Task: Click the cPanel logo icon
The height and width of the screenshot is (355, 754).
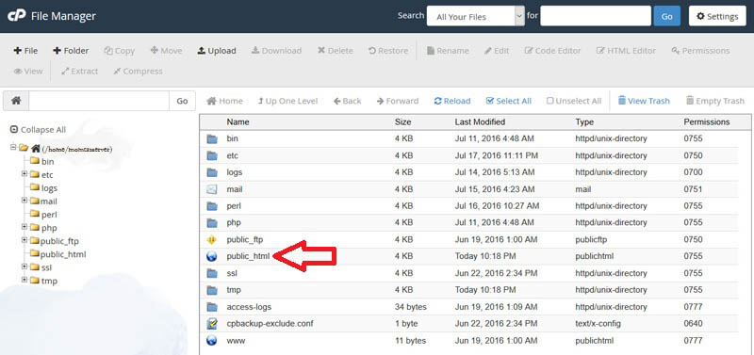Action: pyautogui.click(x=16, y=16)
